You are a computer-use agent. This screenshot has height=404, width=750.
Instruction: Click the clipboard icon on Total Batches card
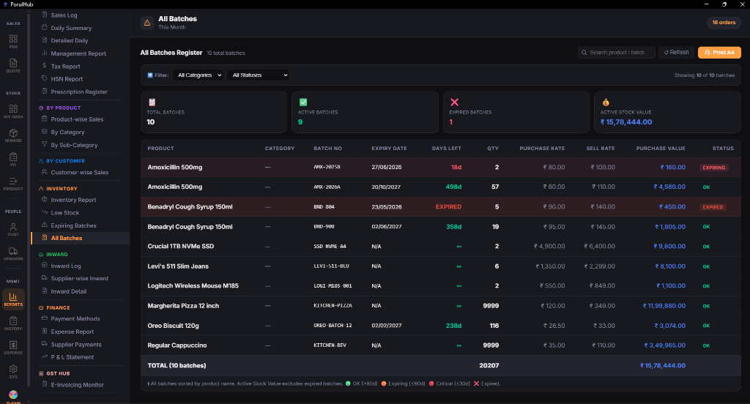152,102
